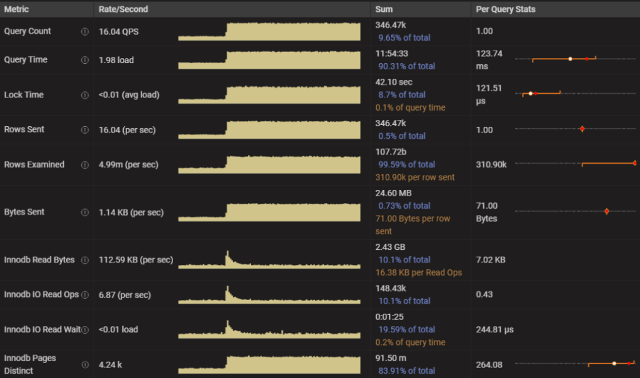Click the Metric column header
The width and height of the screenshot is (640, 378).
click(x=16, y=9)
